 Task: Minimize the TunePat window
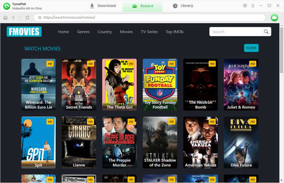[x=261, y=6]
